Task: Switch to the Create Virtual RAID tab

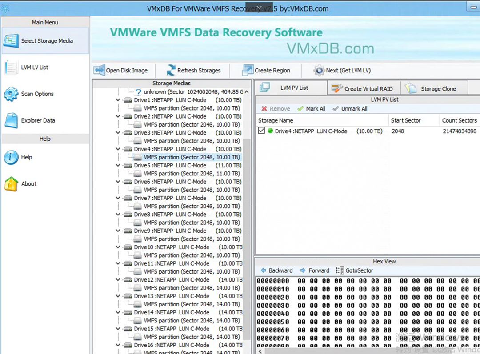Action: [364, 88]
